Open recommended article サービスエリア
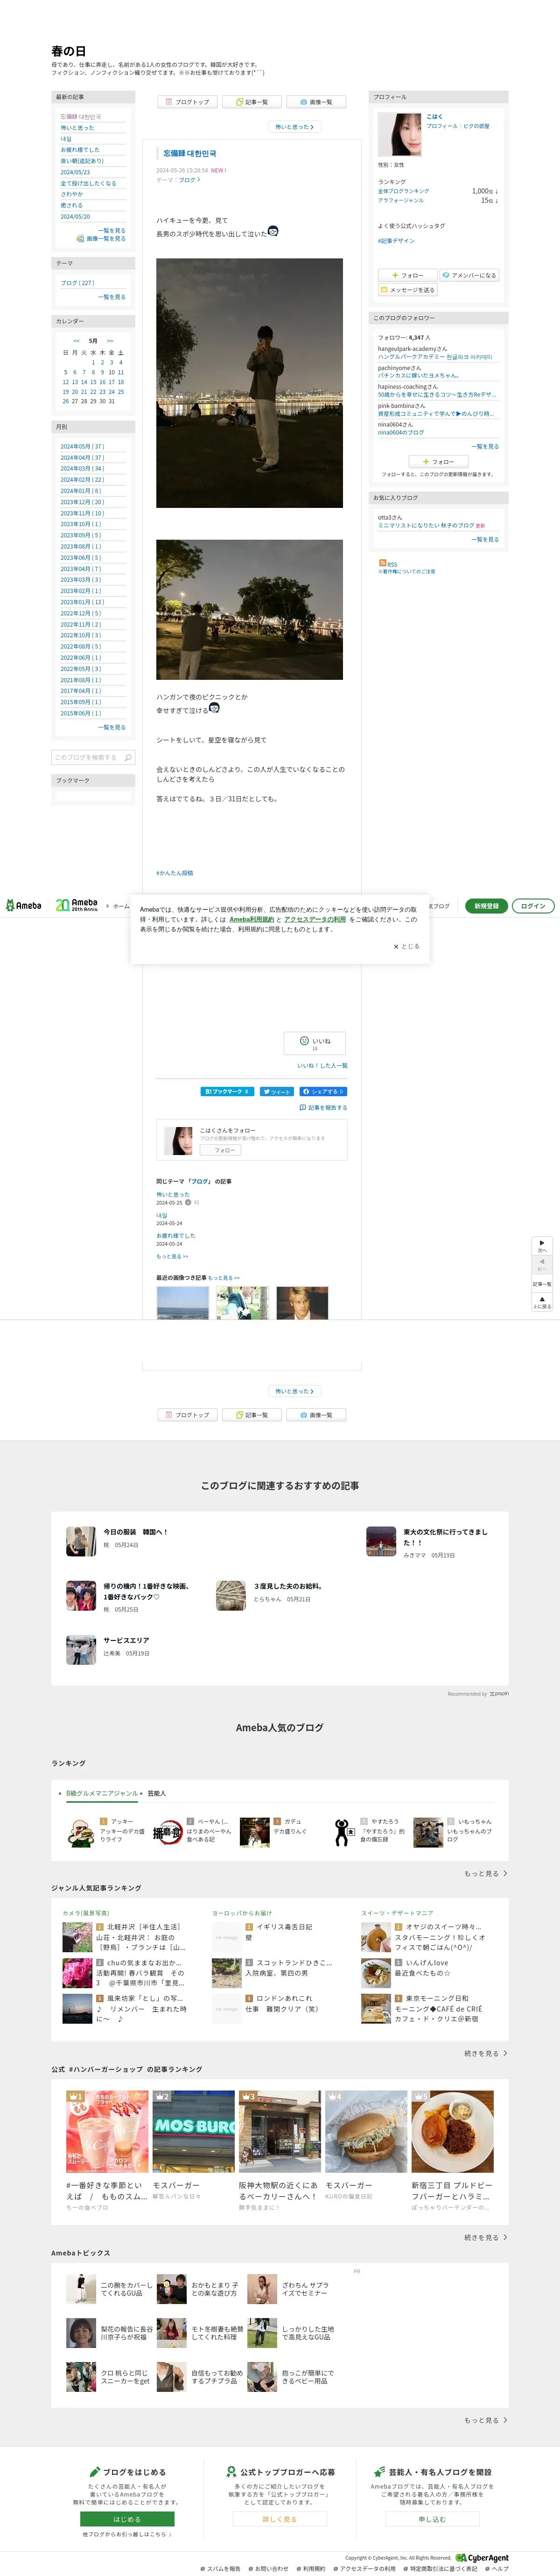 point(126,1640)
